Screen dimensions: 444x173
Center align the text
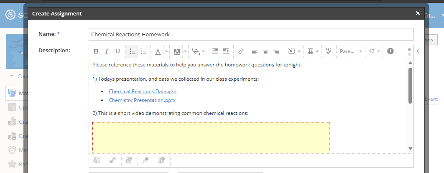(x=265, y=51)
